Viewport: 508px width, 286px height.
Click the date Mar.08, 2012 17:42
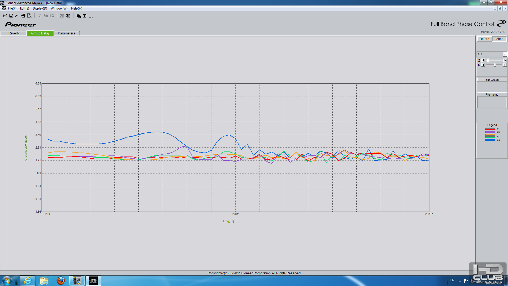click(493, 32)
